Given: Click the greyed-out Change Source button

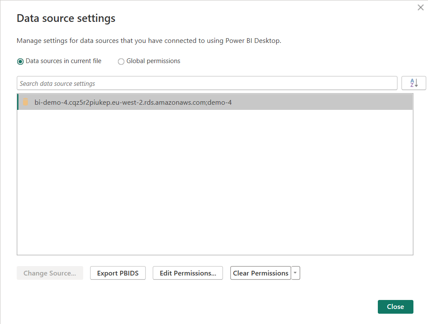Looking at the screenshot, I should coord(50,273).
